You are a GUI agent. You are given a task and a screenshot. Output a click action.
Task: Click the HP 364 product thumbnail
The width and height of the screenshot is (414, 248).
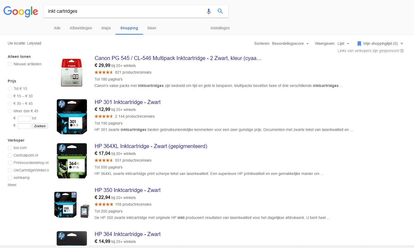click(x=72, y=238)
